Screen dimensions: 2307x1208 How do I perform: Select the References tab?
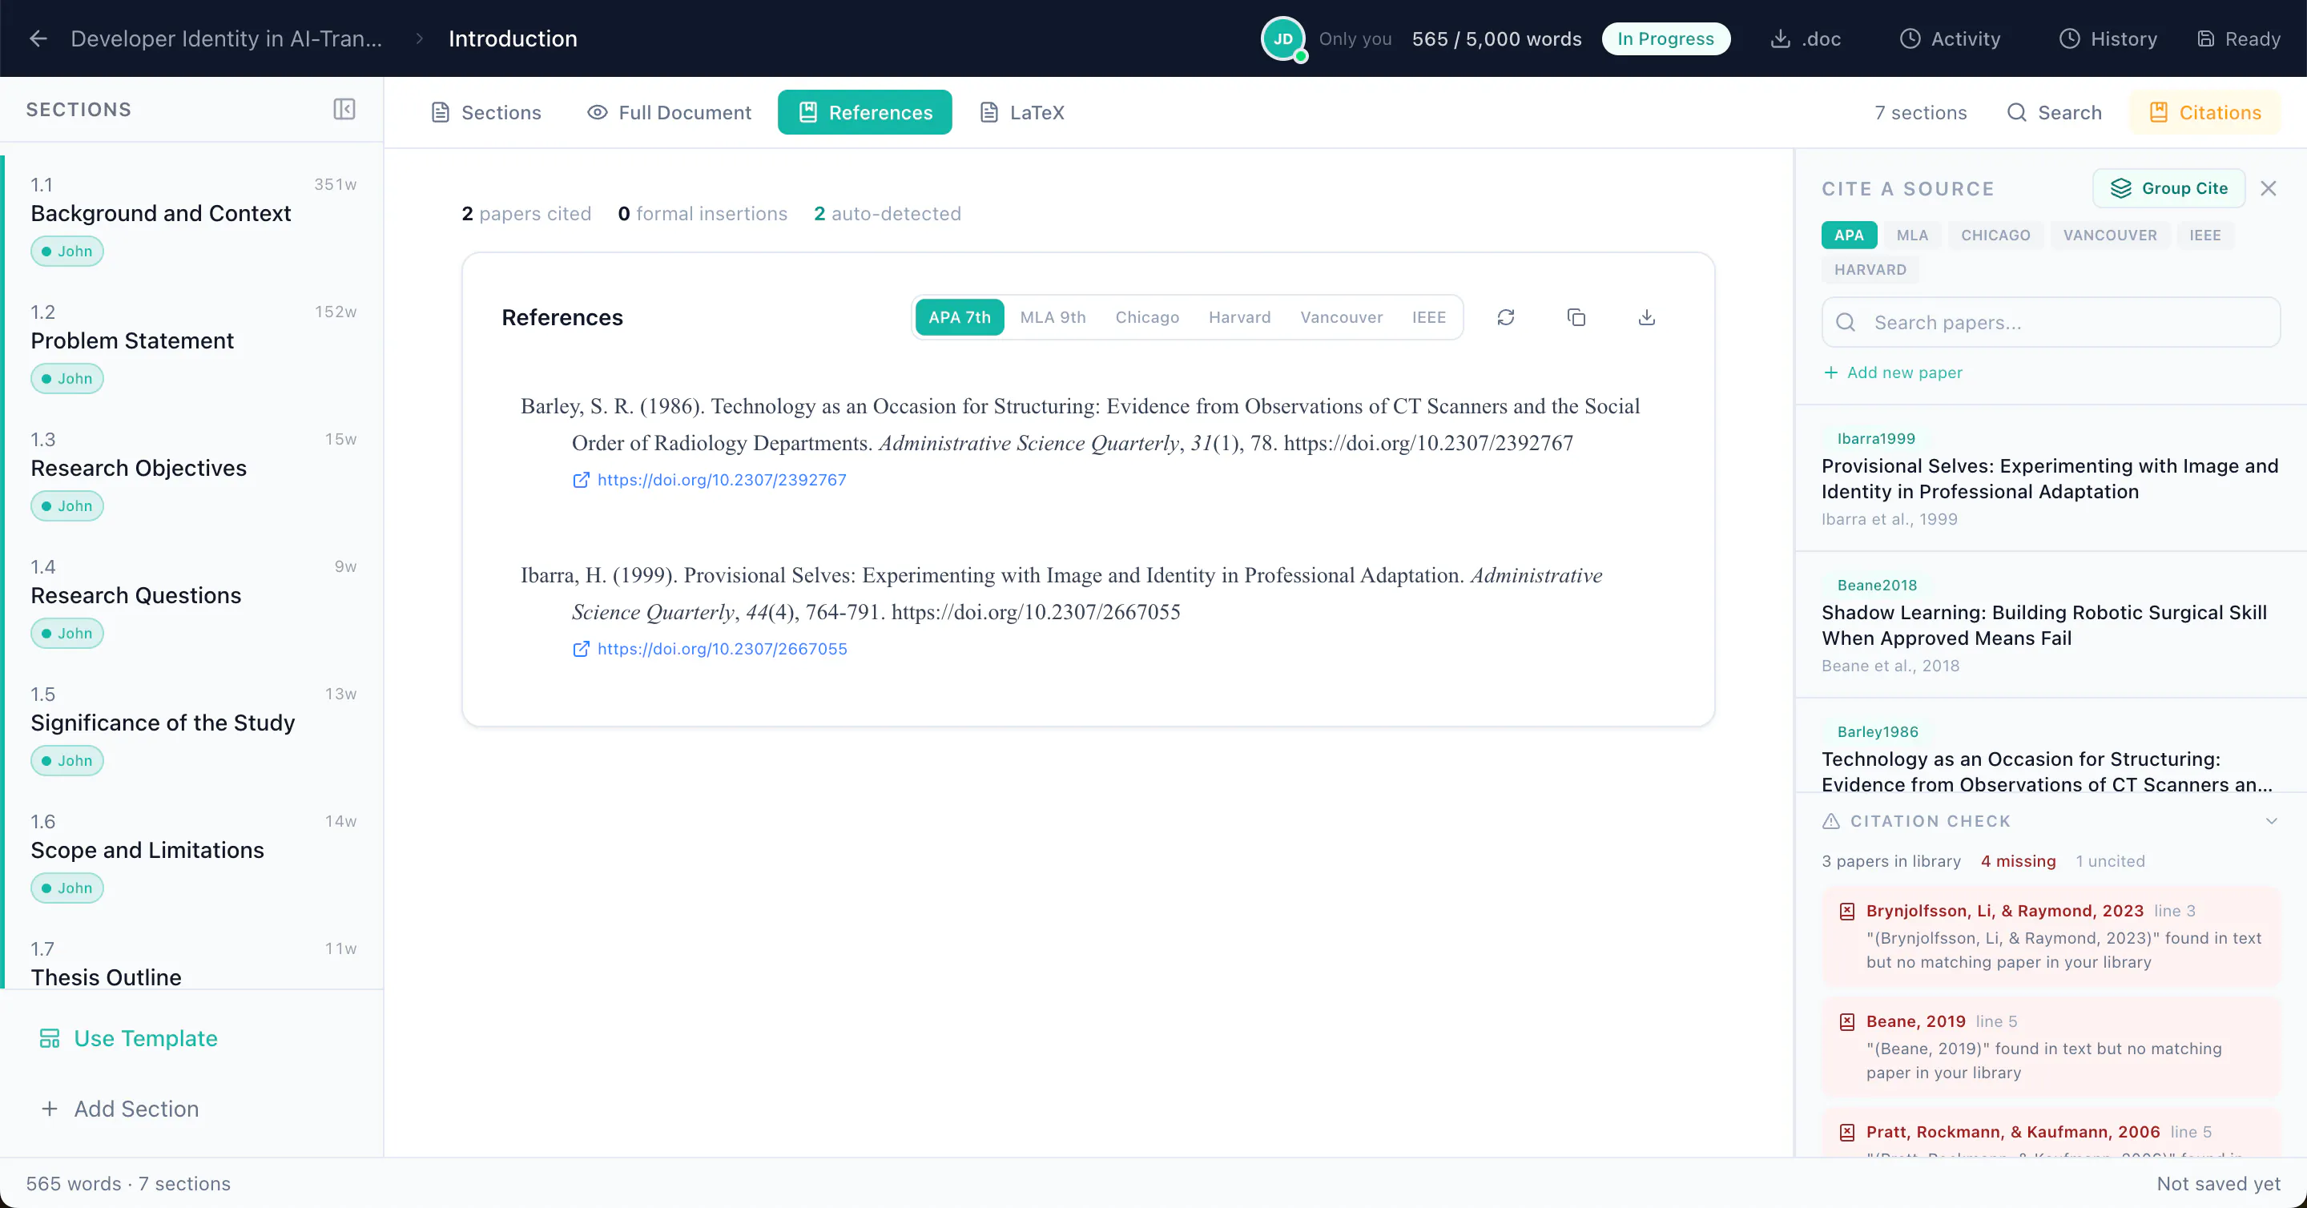tap(865, 113)
